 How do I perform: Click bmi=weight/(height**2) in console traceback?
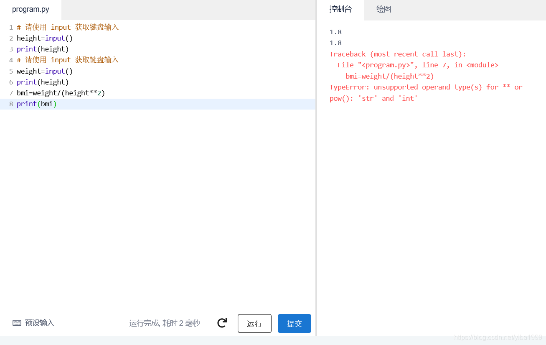pyautogui.click(x=390, y=76)
